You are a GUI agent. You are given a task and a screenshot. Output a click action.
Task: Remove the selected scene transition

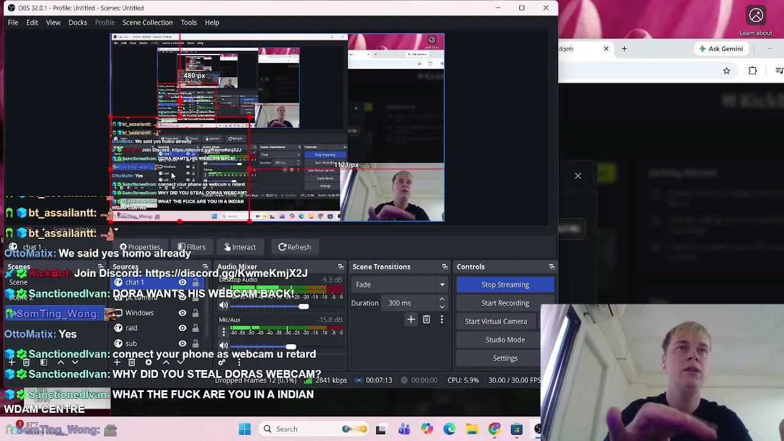coord(426,320)
